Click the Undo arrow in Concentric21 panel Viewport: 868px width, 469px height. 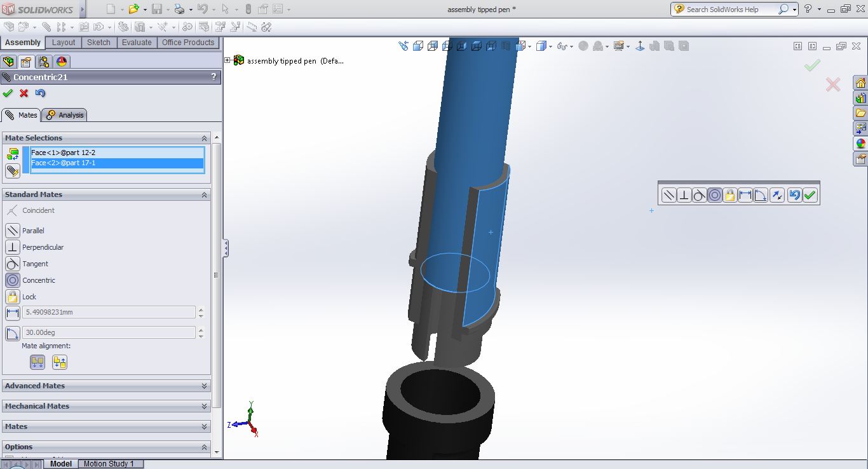(41, 93)
